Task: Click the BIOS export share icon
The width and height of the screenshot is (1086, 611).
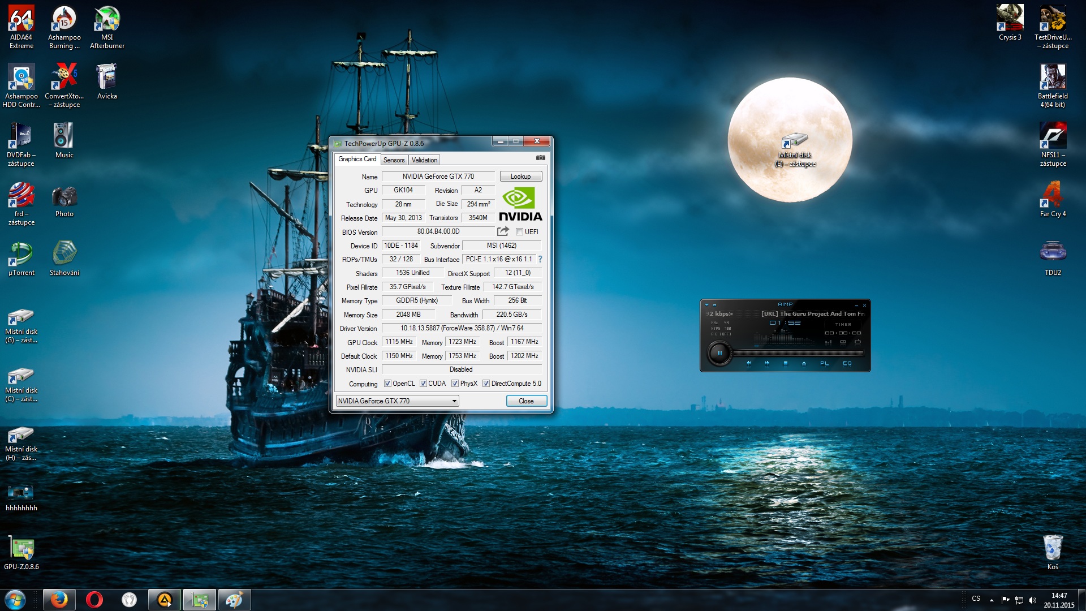Action: click(502, 231)
